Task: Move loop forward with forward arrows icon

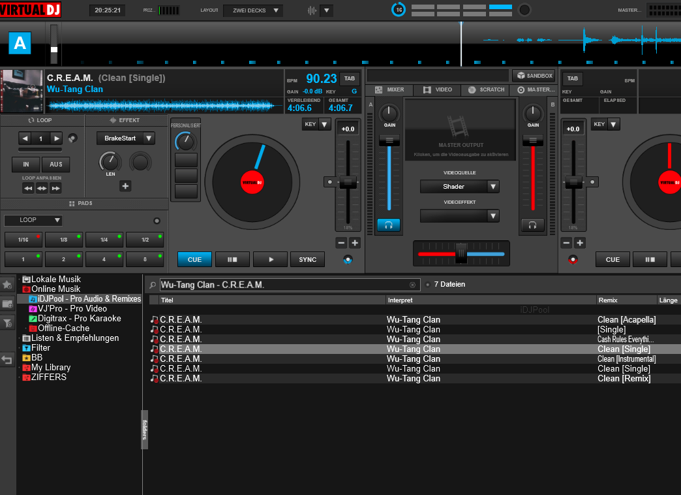Action: [56, 188]
